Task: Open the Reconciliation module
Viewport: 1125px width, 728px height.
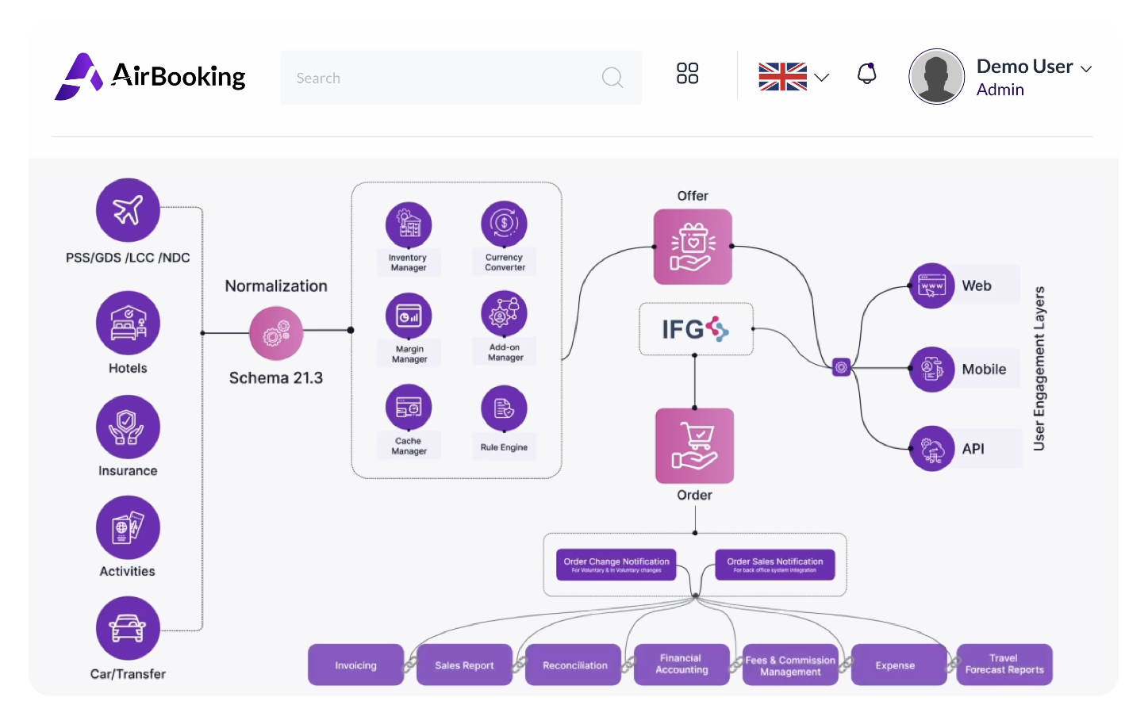Action: (x=574, y=665)
